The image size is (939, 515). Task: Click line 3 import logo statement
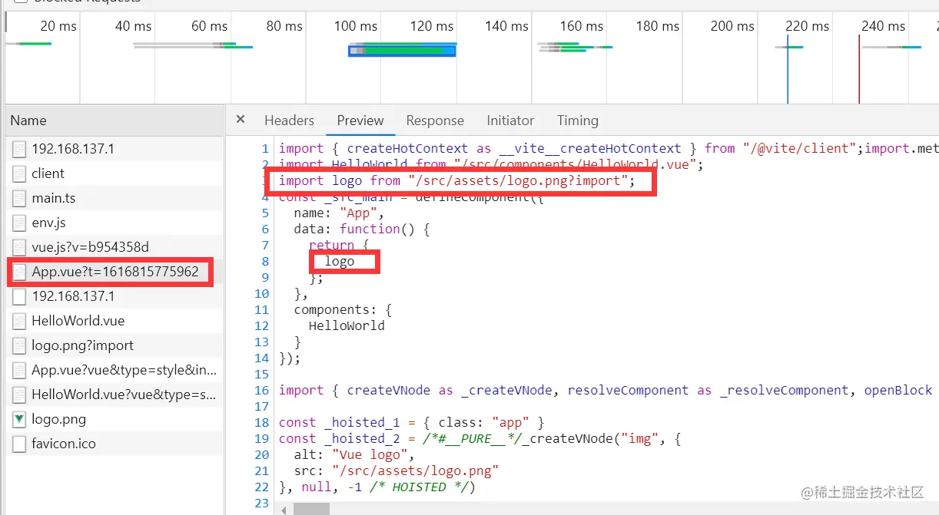click(457, 180)
